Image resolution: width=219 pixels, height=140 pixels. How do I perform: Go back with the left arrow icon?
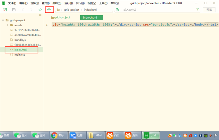(23, 10)
